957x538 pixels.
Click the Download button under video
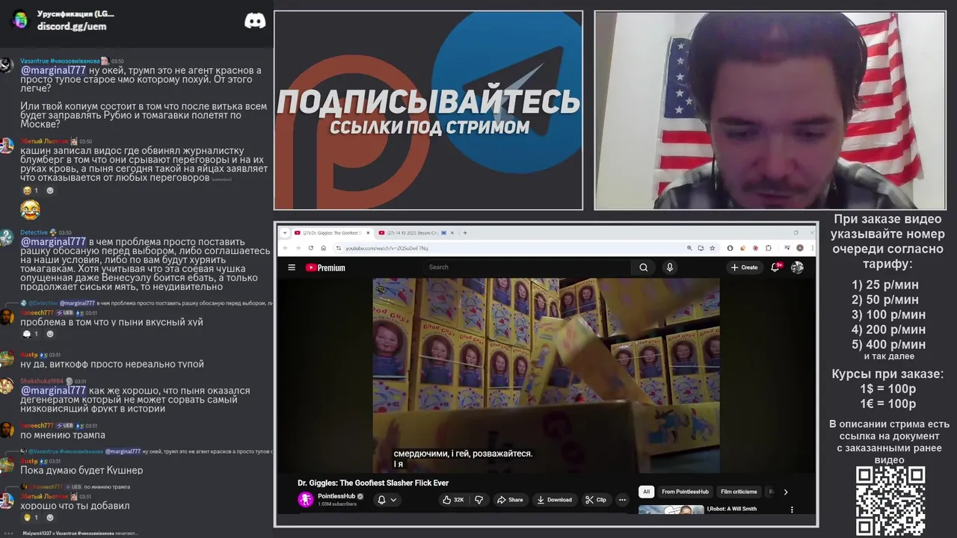point(554,500)
